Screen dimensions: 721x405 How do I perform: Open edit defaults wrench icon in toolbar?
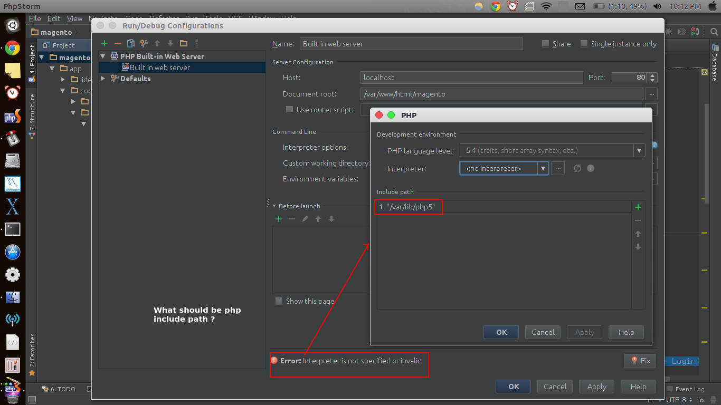coord(144,43)
